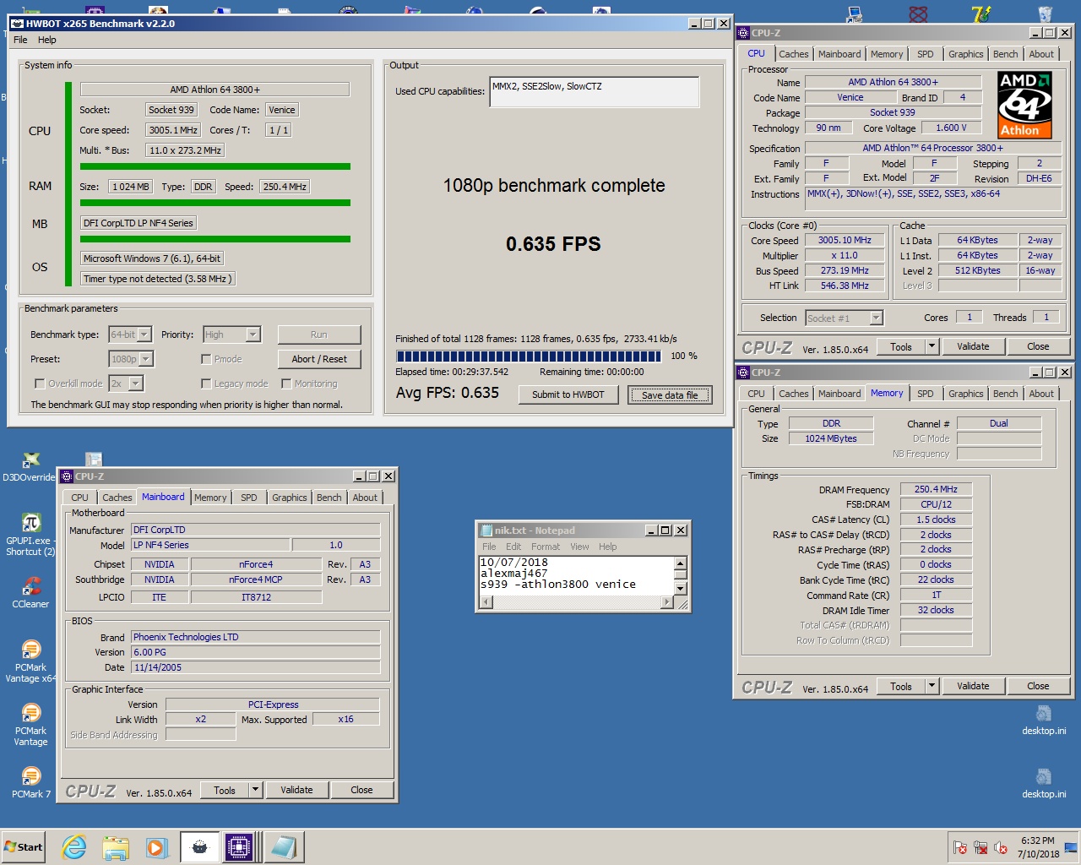Open Format menu in Notepad

coord(546,547)
